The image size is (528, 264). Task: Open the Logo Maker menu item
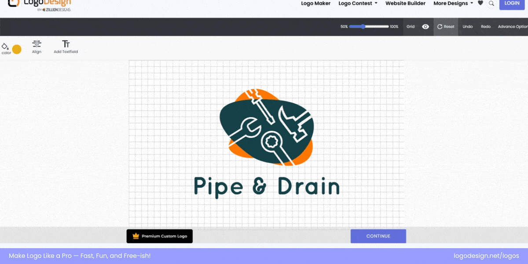click(x=316, y=4)
